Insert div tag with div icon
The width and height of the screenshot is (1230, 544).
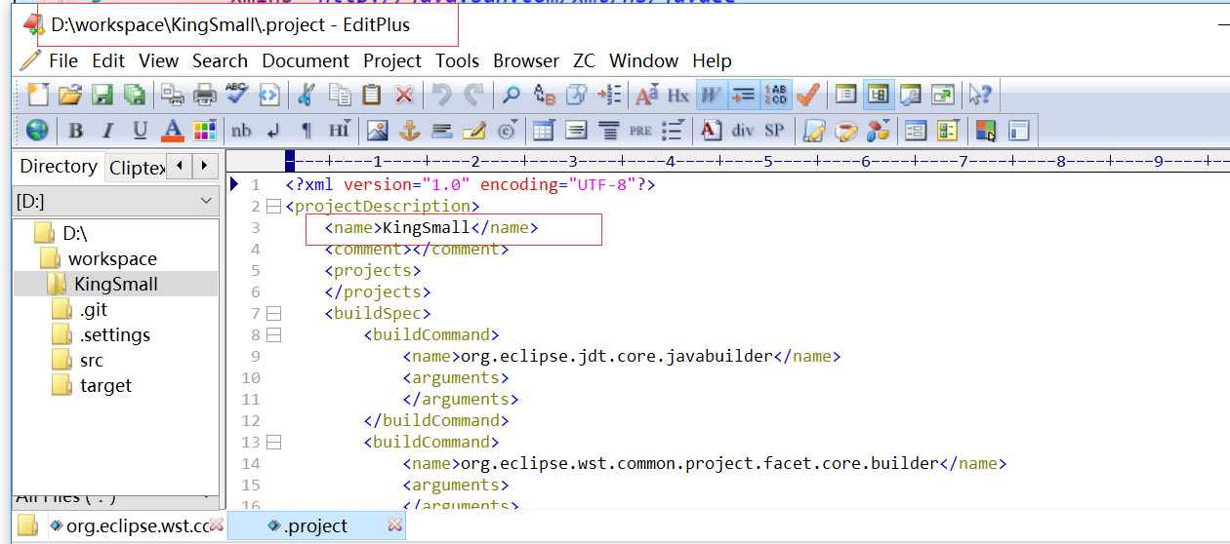[743, 130]
